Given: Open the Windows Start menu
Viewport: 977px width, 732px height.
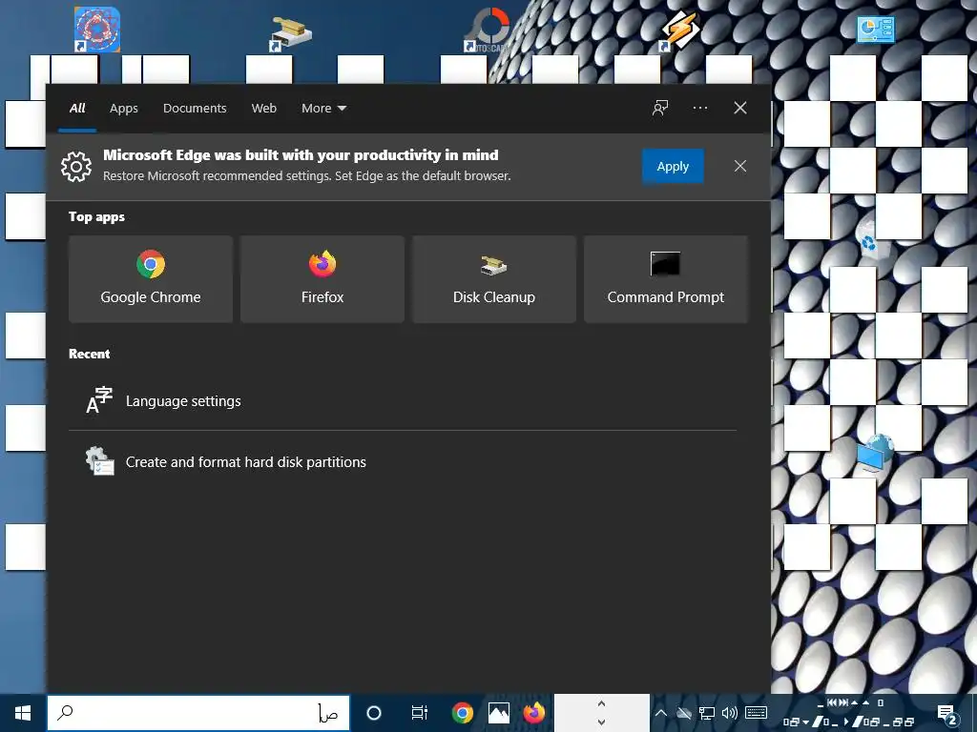Looking at the screenshot, I should (23, 713).
